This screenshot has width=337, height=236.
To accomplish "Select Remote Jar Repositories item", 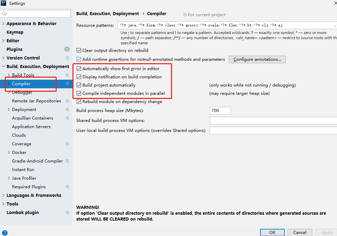I will click(x=36, y=101).
